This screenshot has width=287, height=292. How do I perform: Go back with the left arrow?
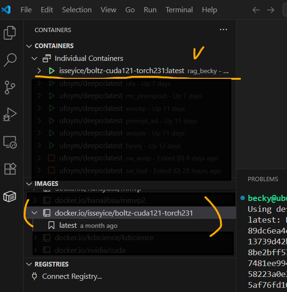point(256,10)
